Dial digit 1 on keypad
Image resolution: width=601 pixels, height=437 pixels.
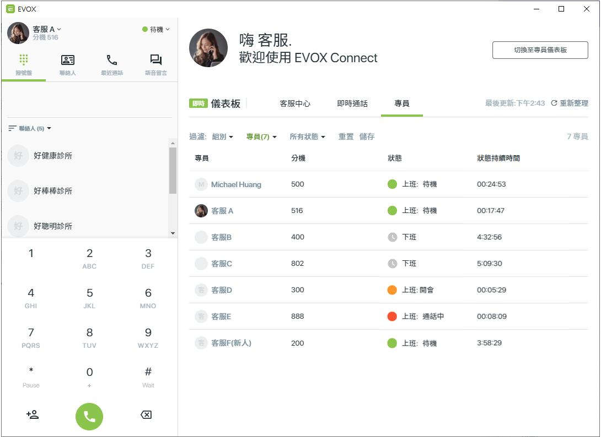click(x=31, y=253)
